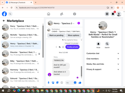Open the Bäby conversation
The width and height of the screenshot is (125, 93).
21,62
